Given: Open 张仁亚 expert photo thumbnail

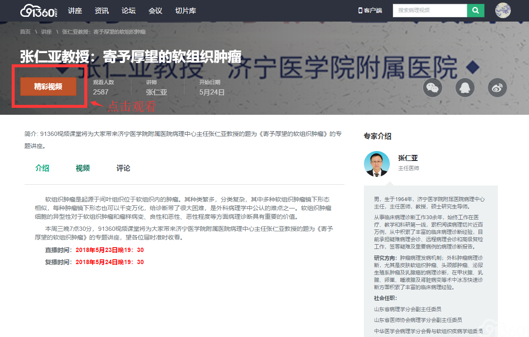Looking at the screenshot, I should coord(376,164).
